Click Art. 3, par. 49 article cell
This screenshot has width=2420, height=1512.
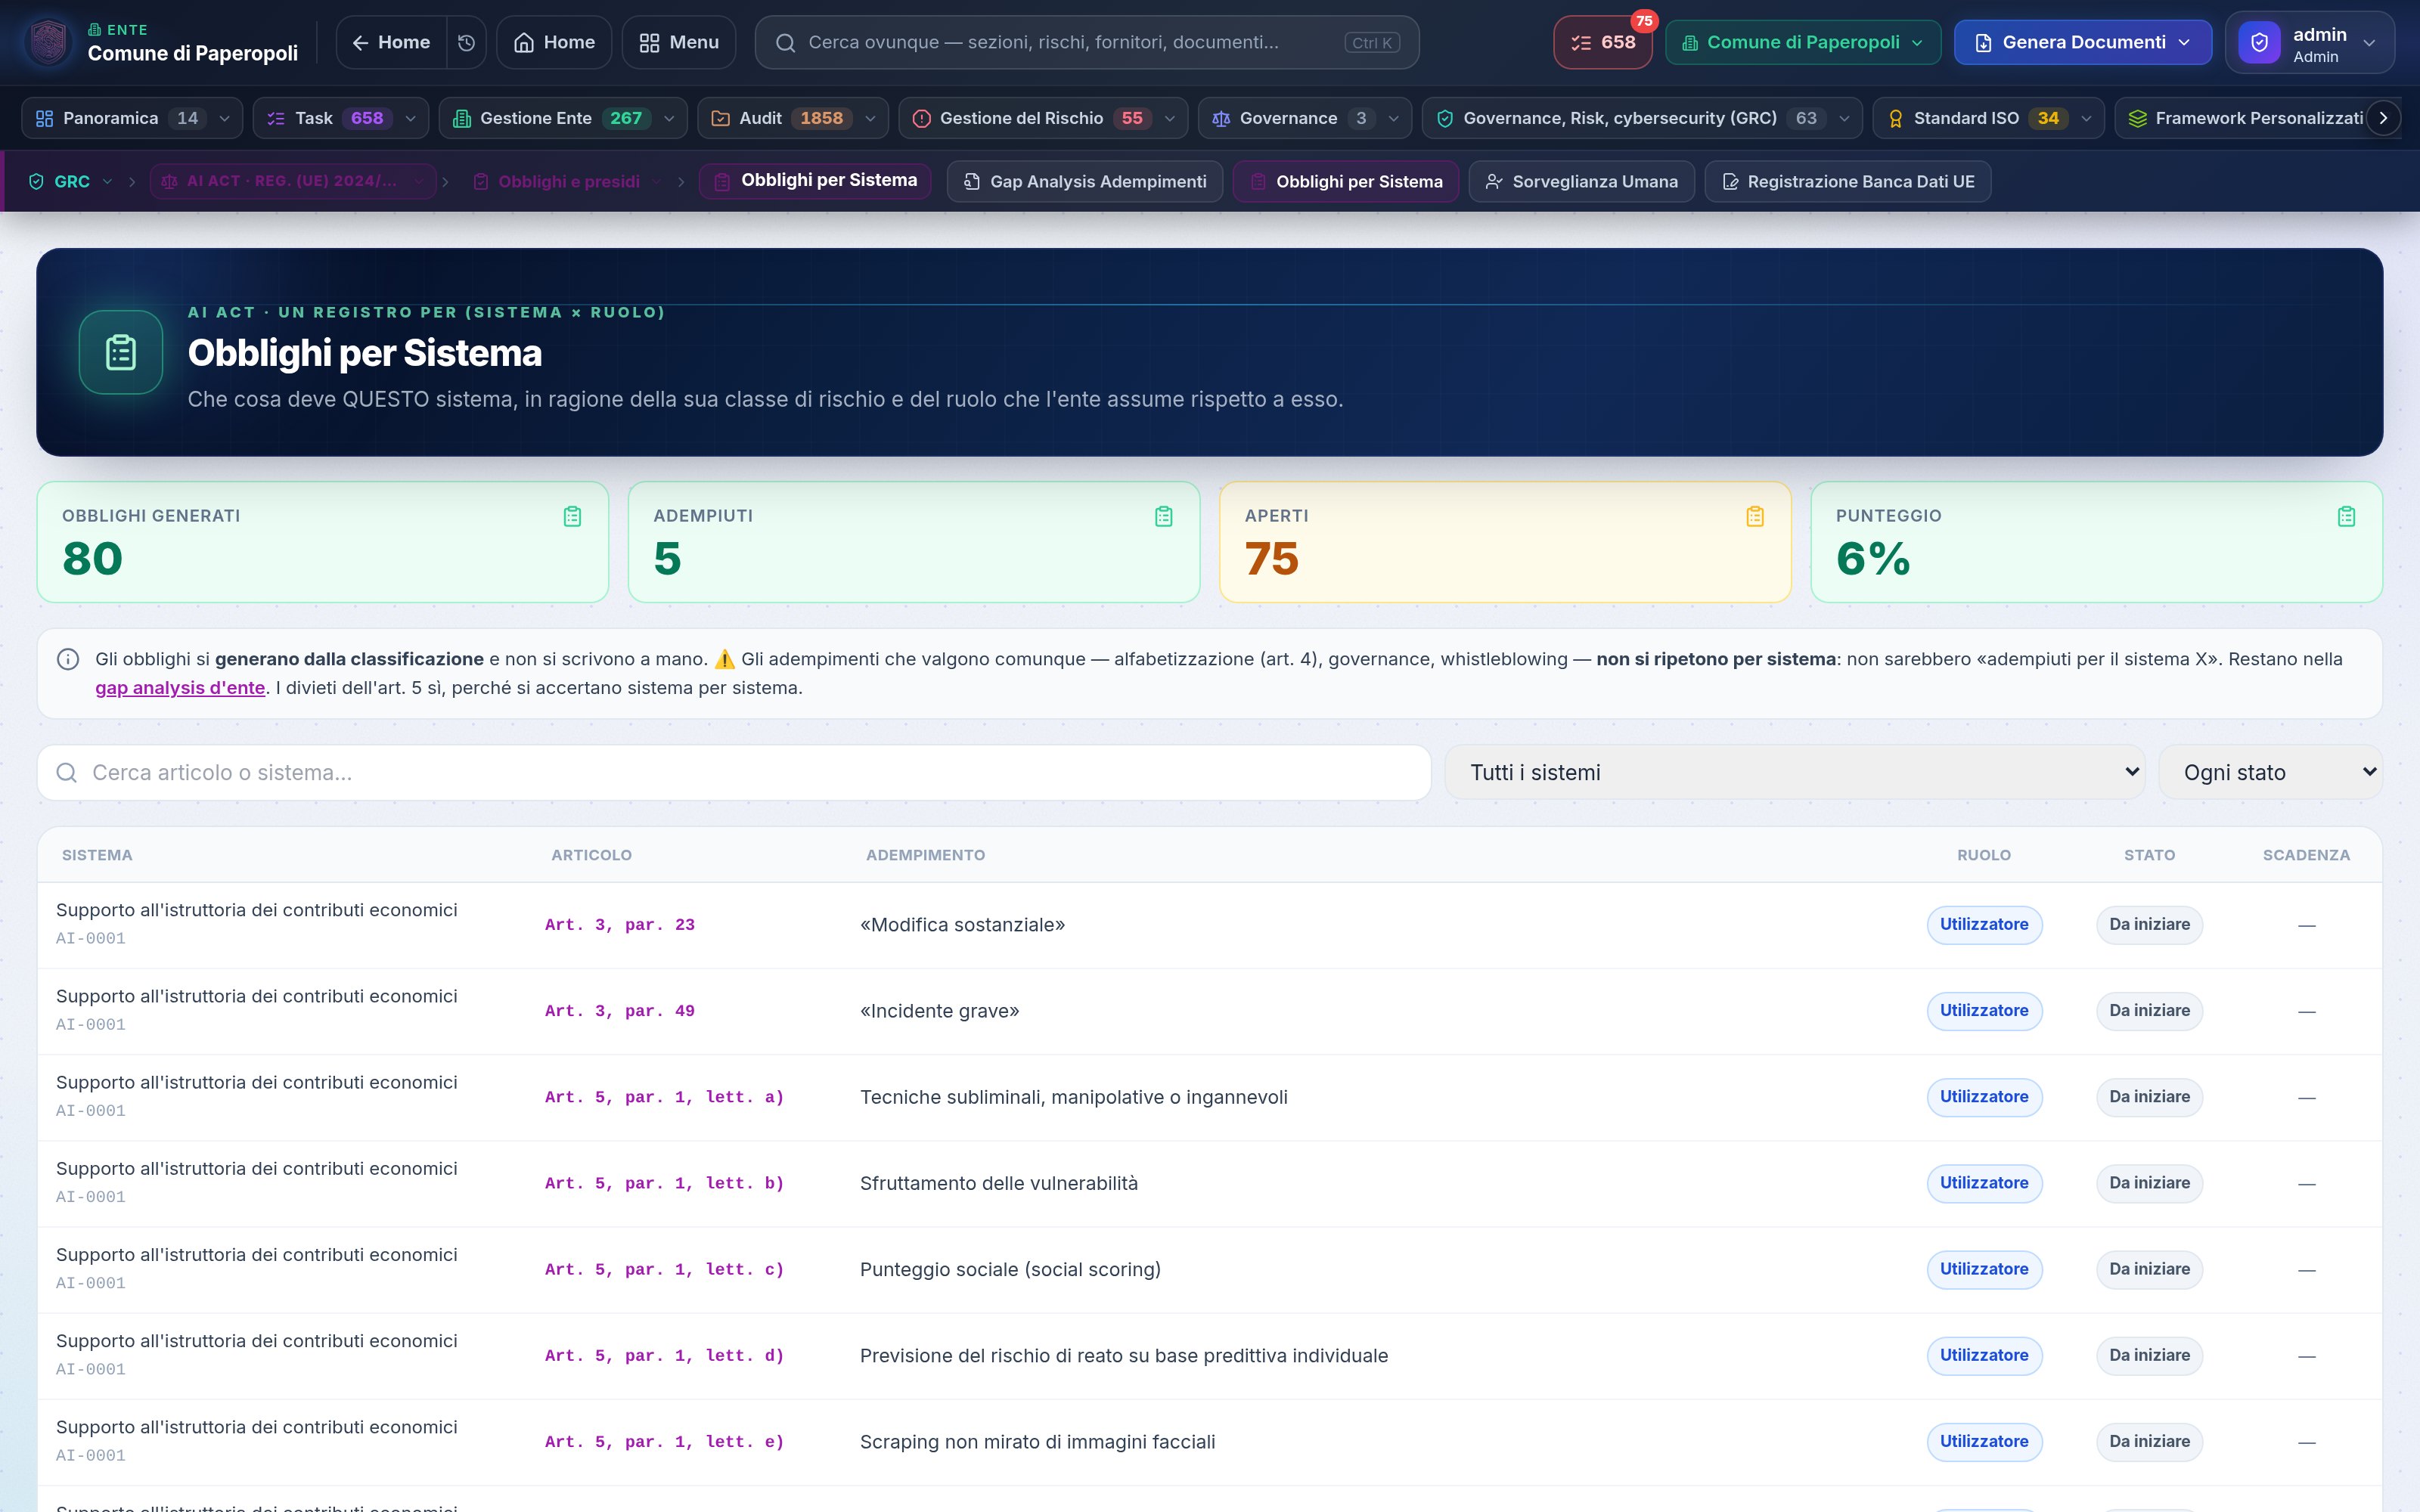(620, 1011)
